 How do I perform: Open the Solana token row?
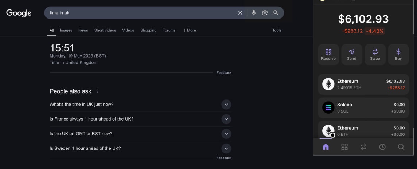point(363,107)
